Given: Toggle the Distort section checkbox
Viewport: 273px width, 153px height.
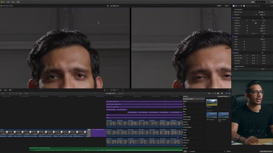Looking at the screenshot, I should pos(233,53).
